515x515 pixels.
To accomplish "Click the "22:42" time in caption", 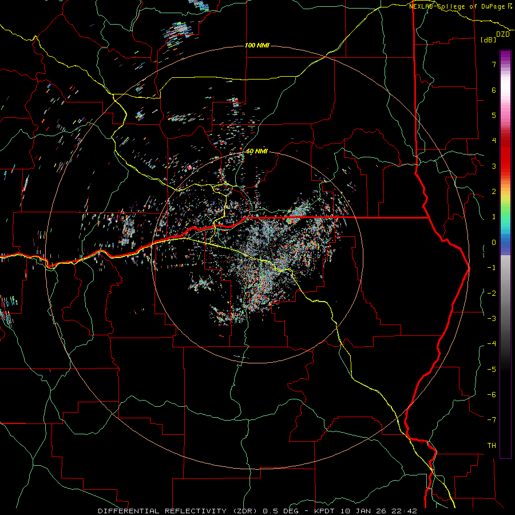I will click(404, 511).
